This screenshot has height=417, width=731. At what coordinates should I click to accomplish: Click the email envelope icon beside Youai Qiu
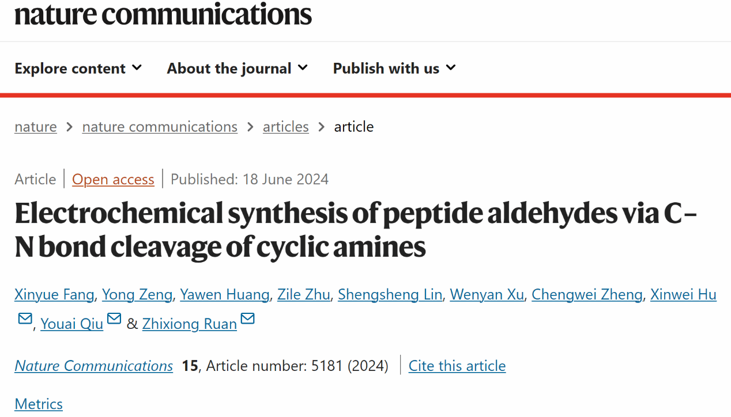point(114,319)
